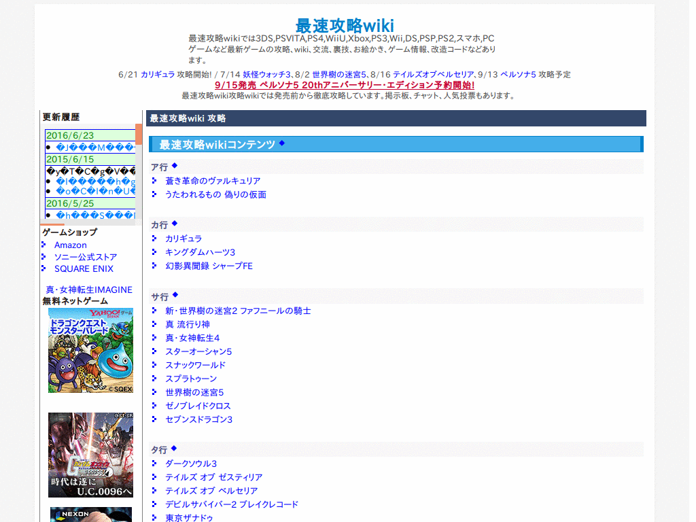Open 新・世界樹の迷宮2 ファフニールの騎士 page
The image size is (696, 522).
[x=238, y=311]
